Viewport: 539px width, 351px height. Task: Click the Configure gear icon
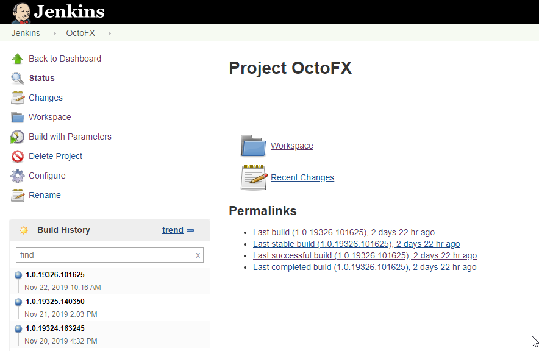(x=18, y=176)
